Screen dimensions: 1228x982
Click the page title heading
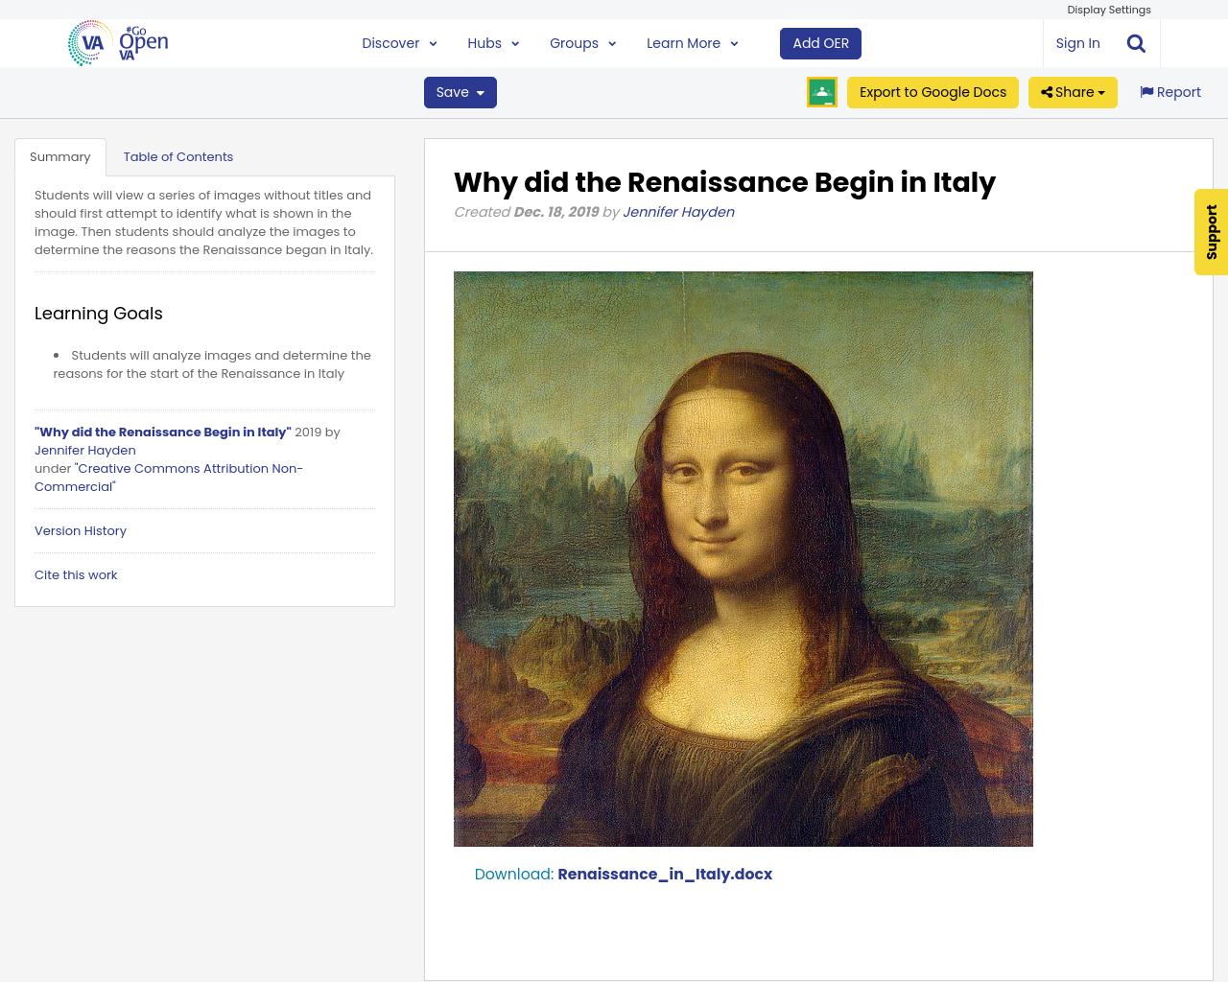pyautogui.click(x=724, y=182)
